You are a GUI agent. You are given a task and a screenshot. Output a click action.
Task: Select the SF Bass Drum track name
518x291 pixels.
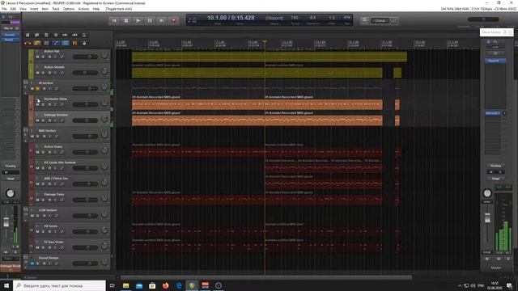click(53, 242)
